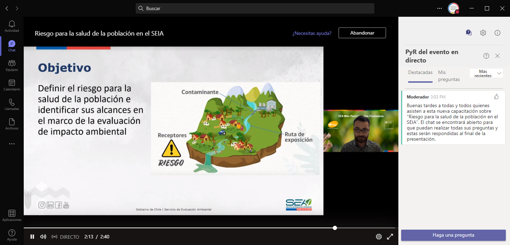510x245 pixels.
Task: Click the Abandonar button
Action: [362, 33]
